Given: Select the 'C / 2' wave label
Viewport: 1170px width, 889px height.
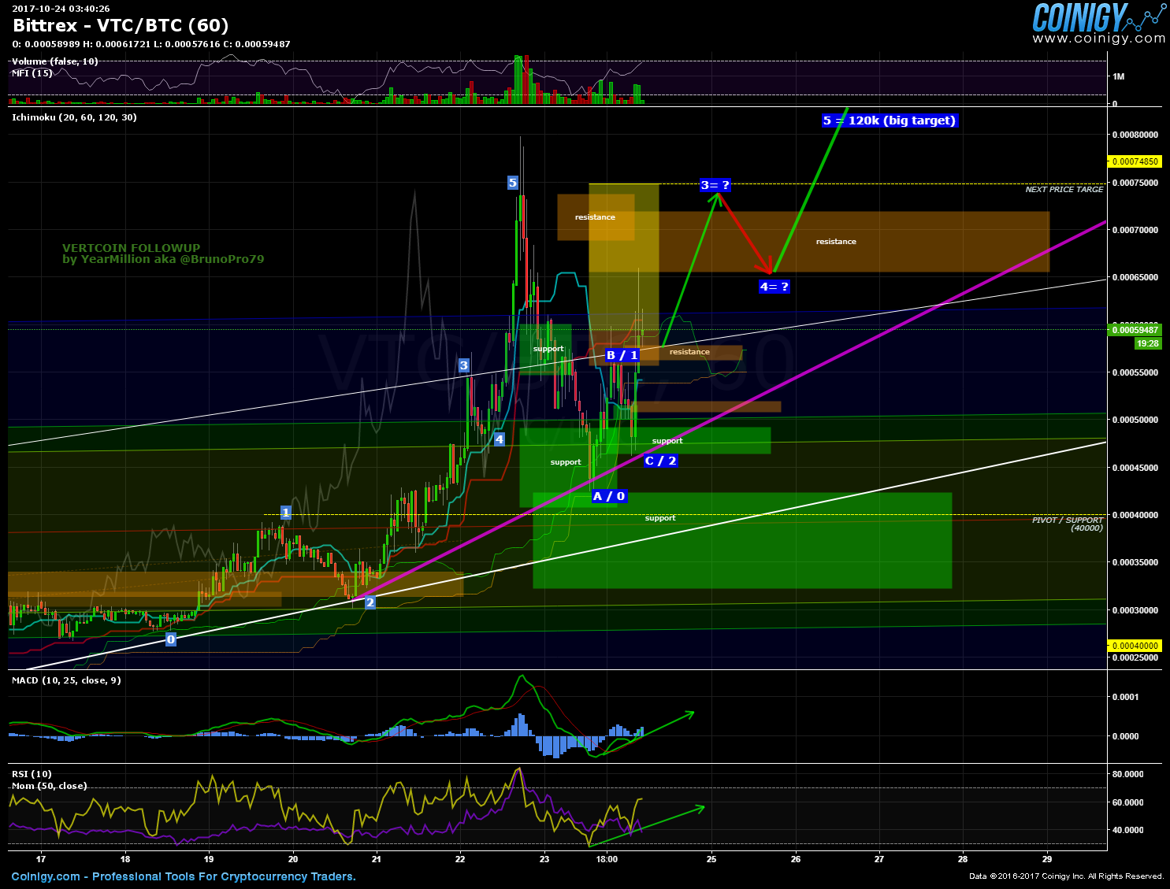Looking at the screenshot, I should [661, 461].
